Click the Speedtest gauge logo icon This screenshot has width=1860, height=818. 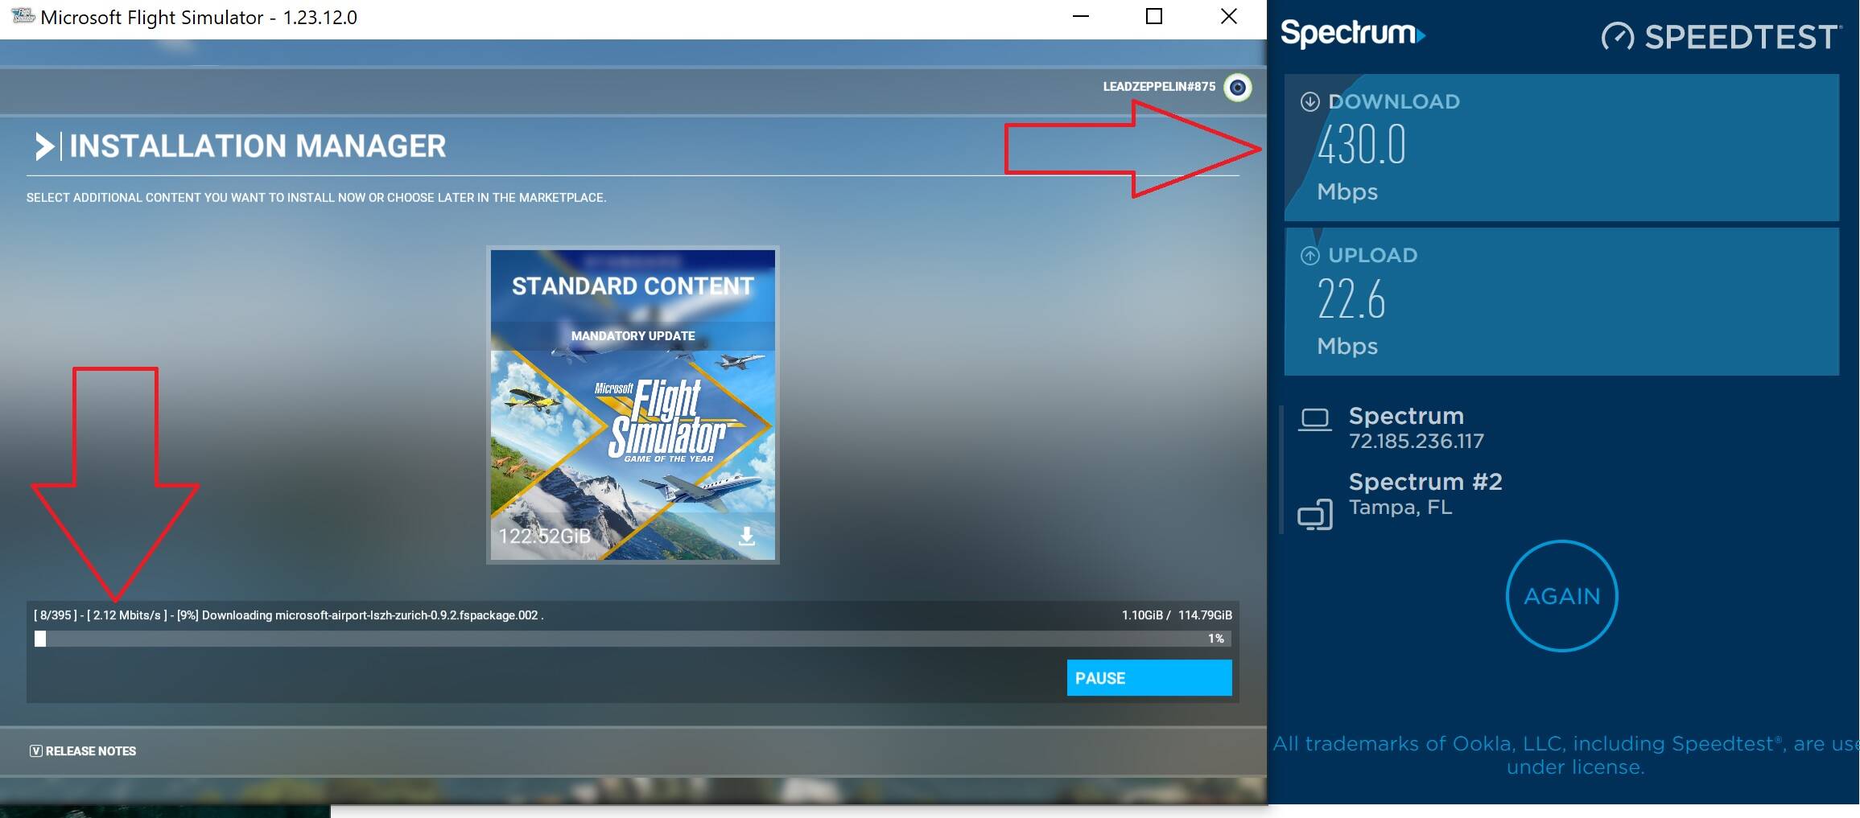[x=1618, y=37]
